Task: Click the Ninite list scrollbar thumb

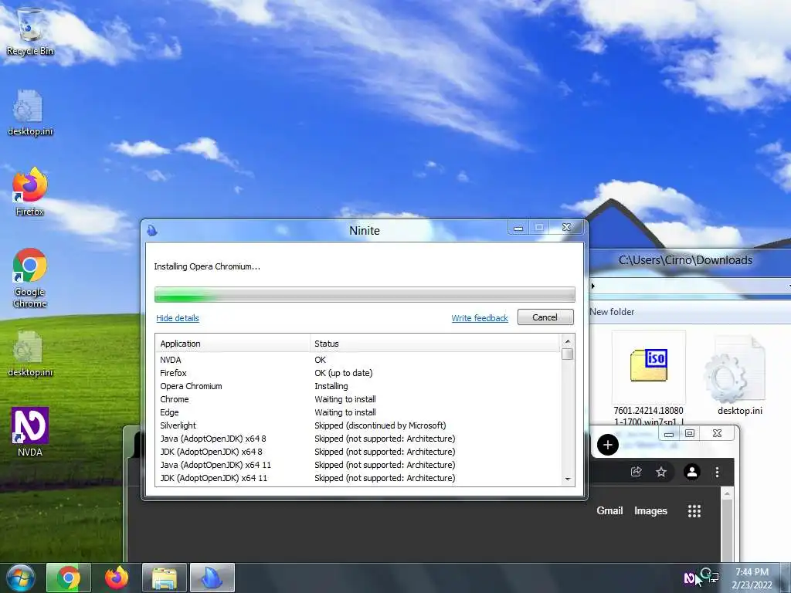Action: tap(568, 354)
